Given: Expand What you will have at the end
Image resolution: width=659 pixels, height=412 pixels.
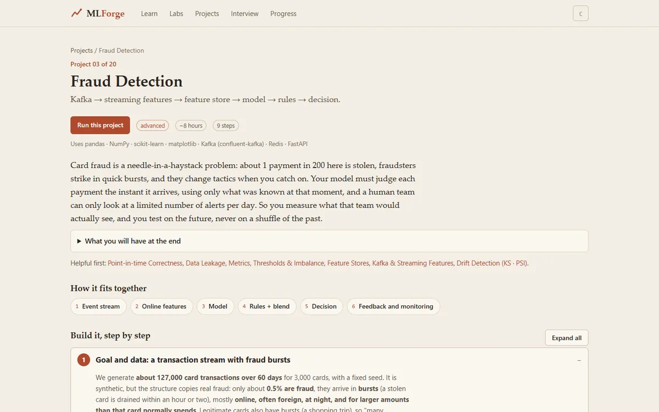Looking at the screenshot, I should [x=329, y=241].
